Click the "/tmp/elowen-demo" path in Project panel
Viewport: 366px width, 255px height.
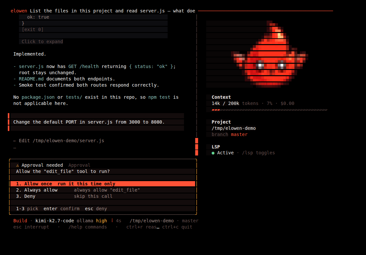[234, 128]
